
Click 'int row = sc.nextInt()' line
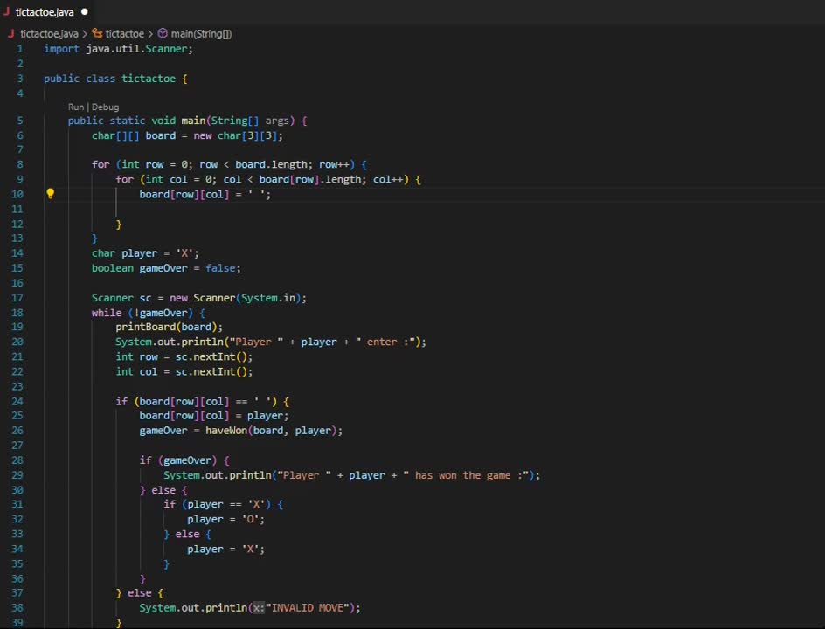[x=184, y=356]
